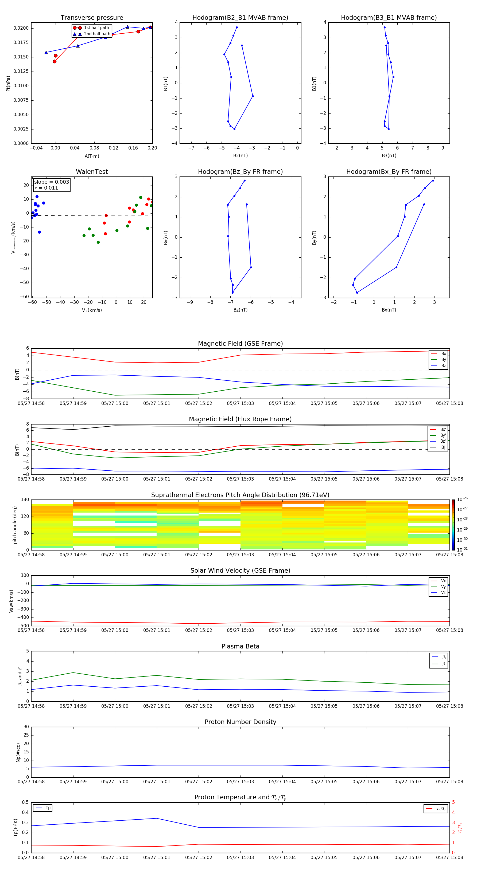Click the pitch angle spectrogram heatmap
This screenshot has height=881, width=481.
tap(240, 525)
